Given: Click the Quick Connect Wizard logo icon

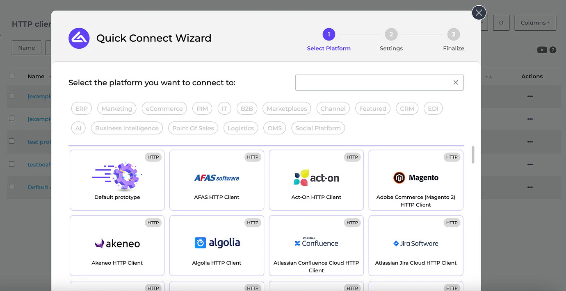Looking at the screenshot, I should [x=79, y=38].
